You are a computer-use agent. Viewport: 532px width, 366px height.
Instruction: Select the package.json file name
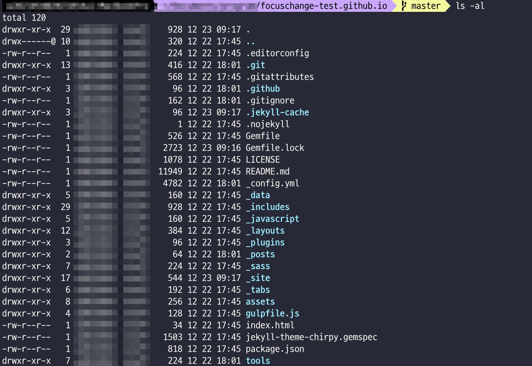point(275,349)
